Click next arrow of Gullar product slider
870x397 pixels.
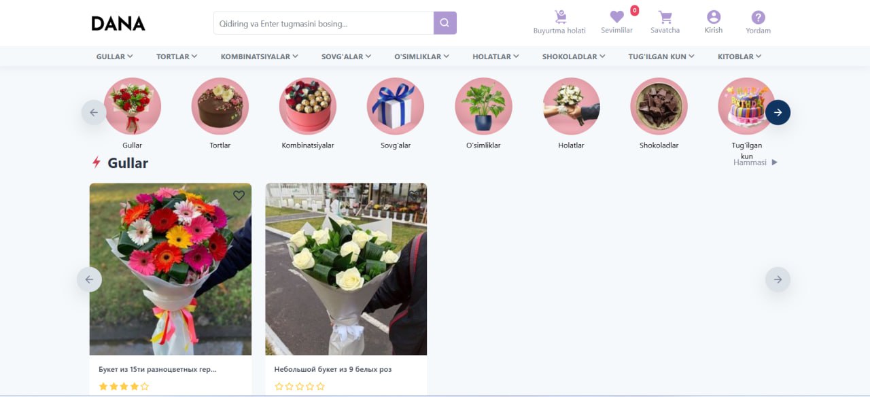[x=778, y=279]
